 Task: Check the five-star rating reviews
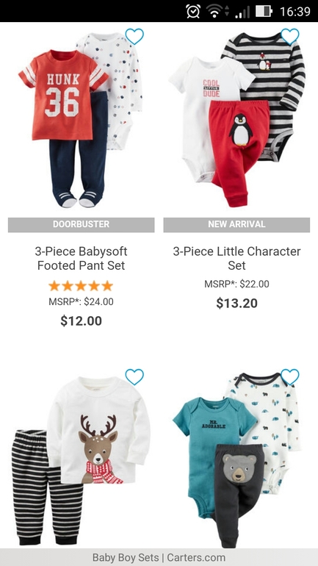(x=81, y=286)
